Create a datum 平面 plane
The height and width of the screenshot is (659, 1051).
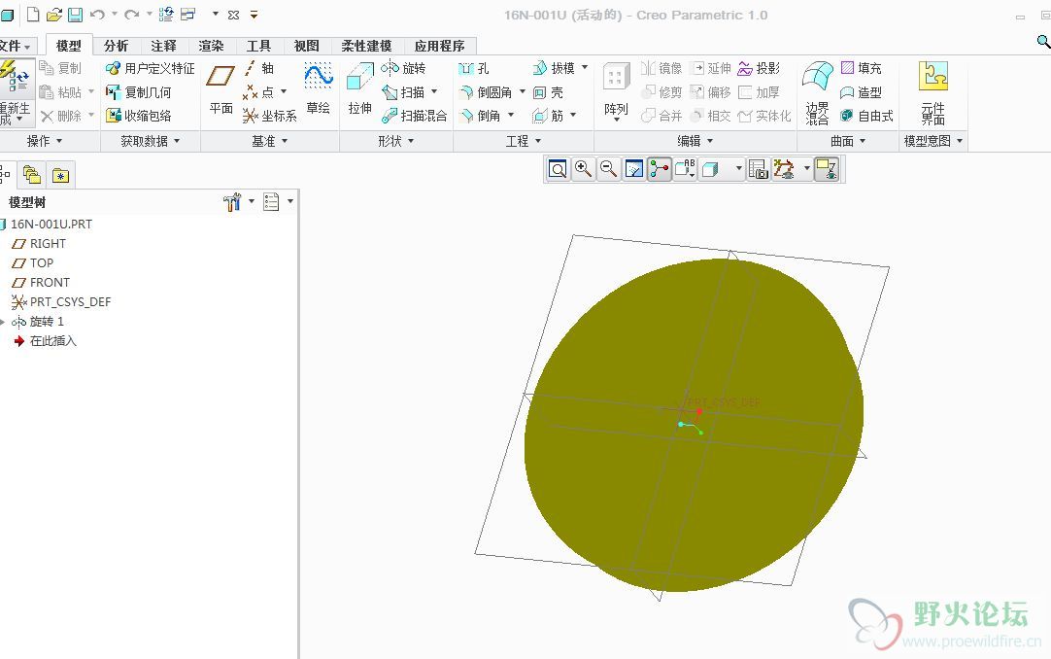coord(220,89)
